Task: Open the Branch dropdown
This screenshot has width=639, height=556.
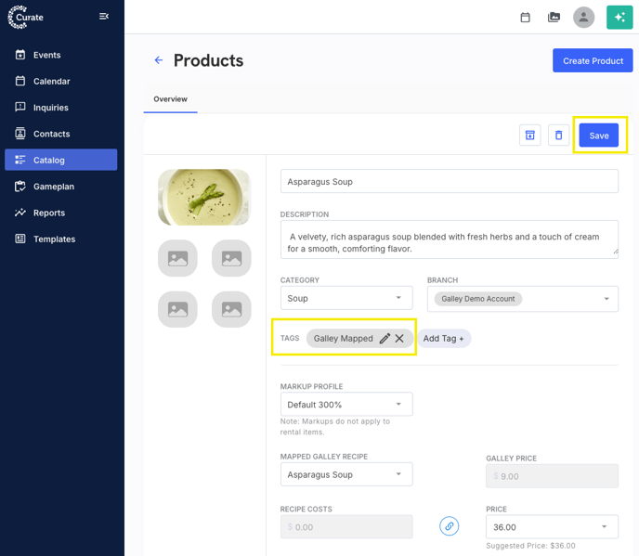Action: coord(523,299)
